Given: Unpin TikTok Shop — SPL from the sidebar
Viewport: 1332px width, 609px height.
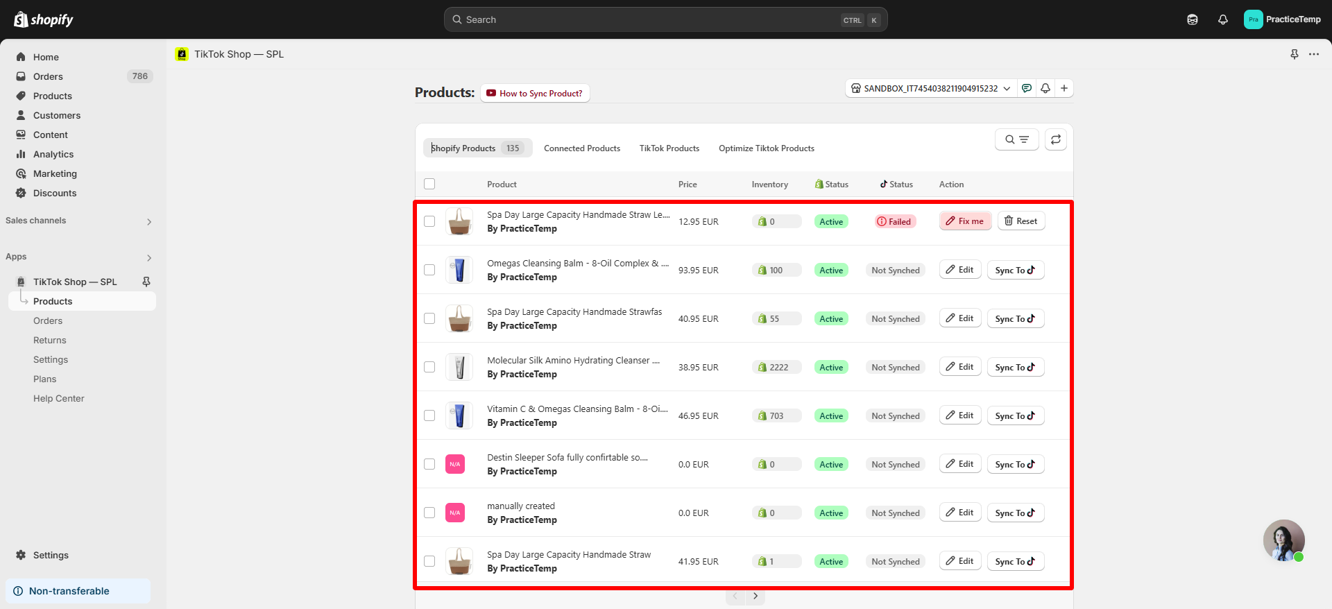Looking at the screenshot, I should [x=146, y=282].
